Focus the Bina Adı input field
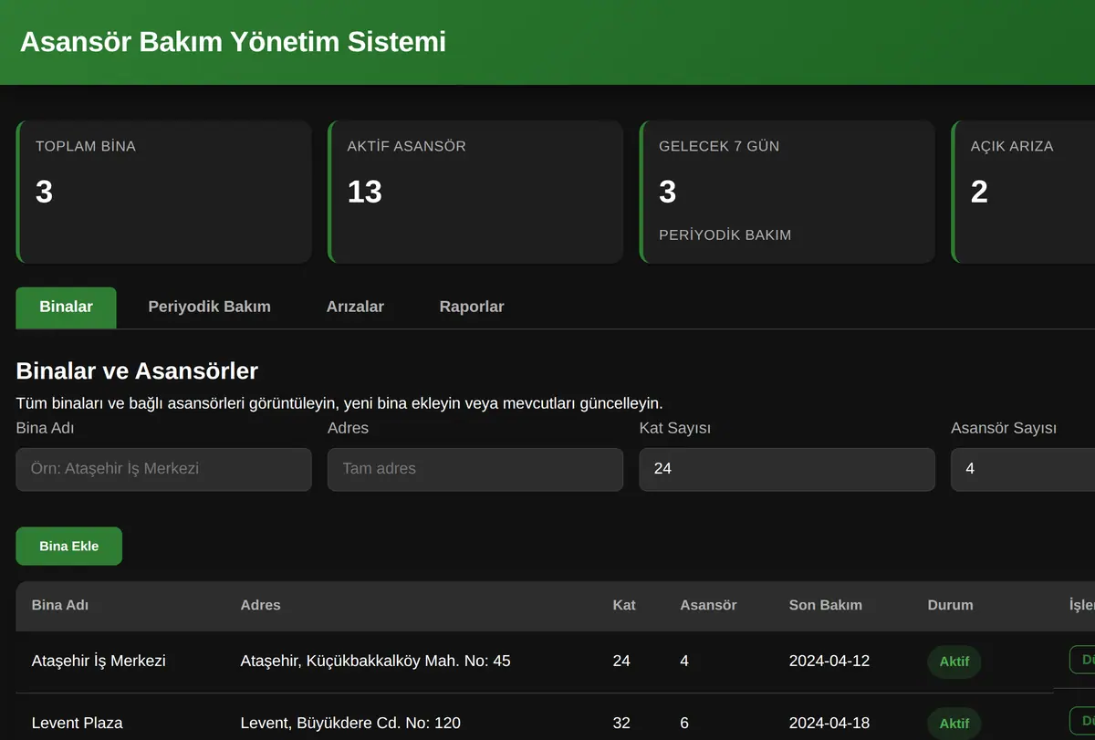 (x=164, y=469)
